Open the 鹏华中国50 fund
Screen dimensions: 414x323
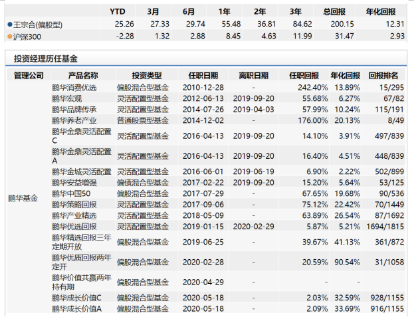[71, 193]
